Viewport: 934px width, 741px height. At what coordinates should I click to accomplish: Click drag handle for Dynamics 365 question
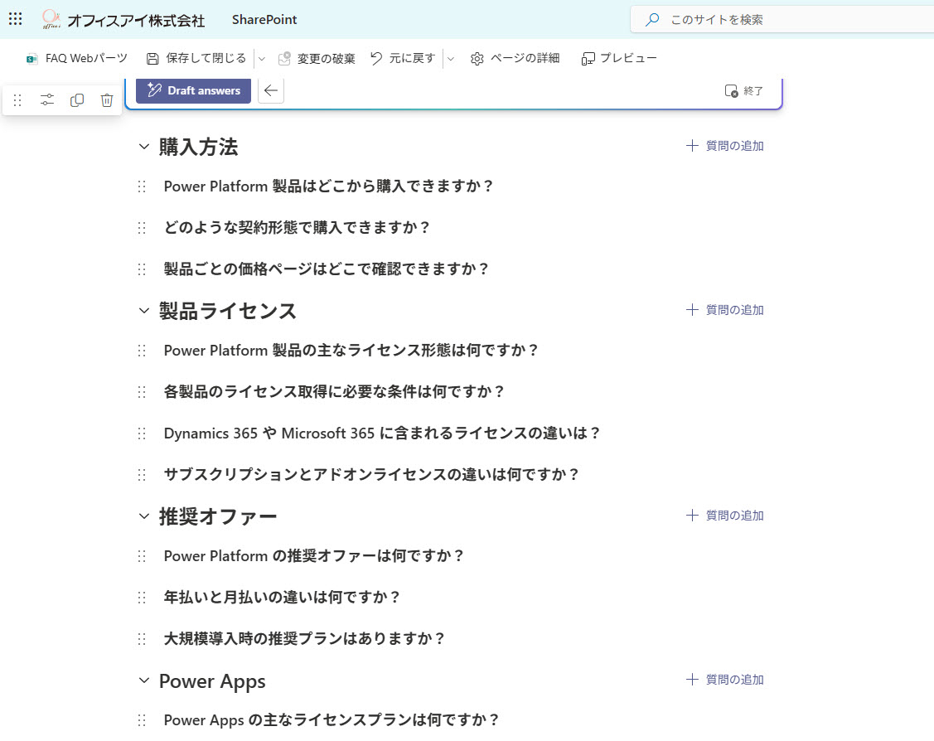coord(142,433)
